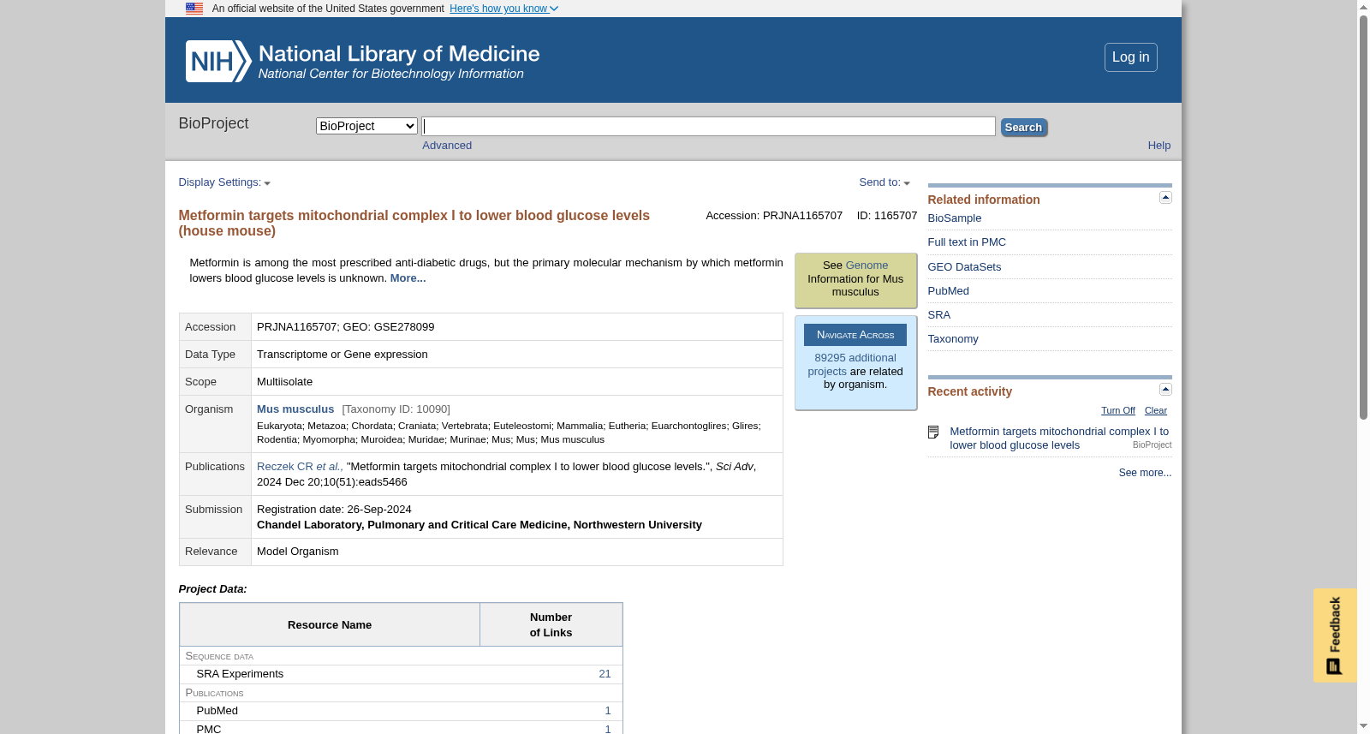Expand Display Settings menu
The image size is (1370, 734).
pos(224,182)
